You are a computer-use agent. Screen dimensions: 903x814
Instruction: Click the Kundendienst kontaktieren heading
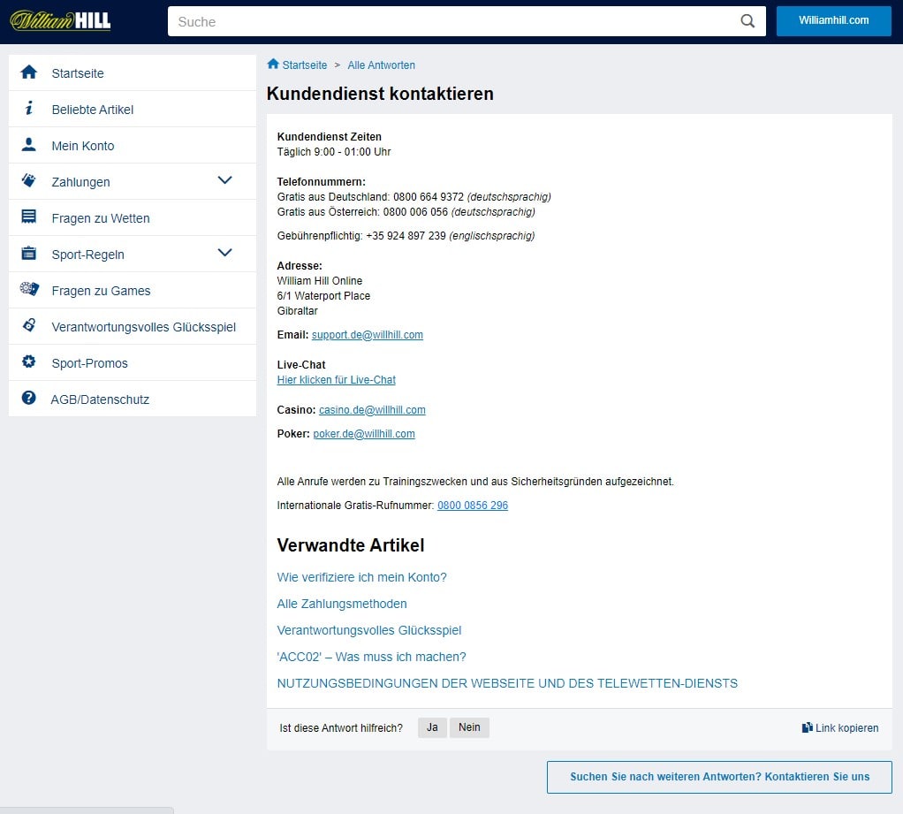click(x=380, y=94)
